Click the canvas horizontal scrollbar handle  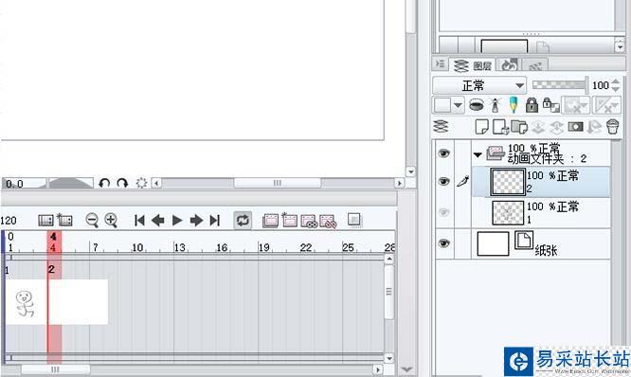click(278, 183)
